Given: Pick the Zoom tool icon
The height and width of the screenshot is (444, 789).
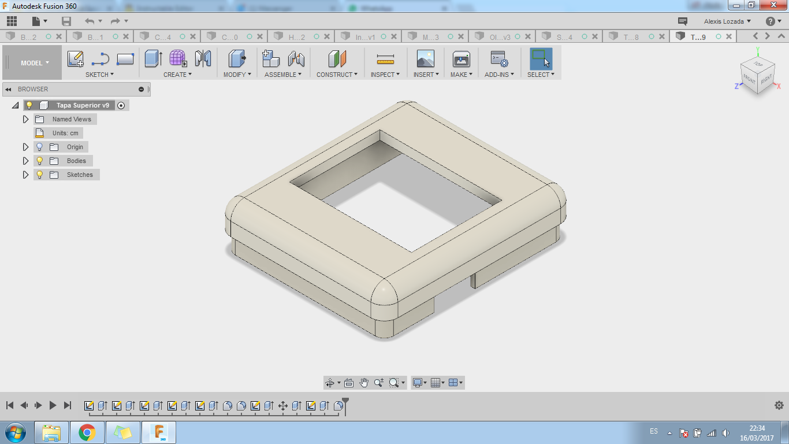Looking at the screenshot, I should (379, 383).
